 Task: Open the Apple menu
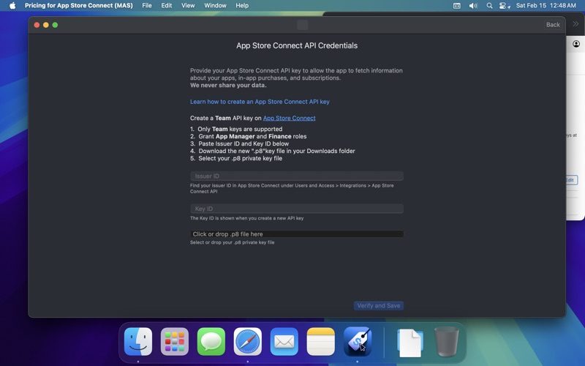coord(12,6)
